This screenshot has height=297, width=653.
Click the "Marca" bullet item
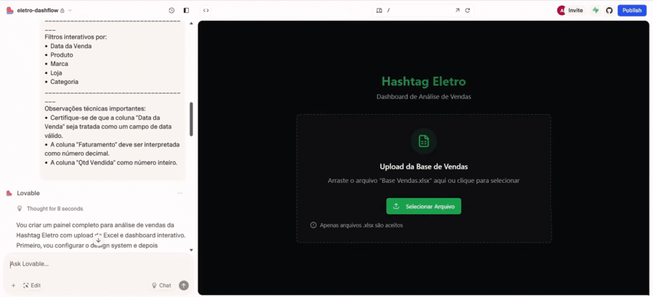coord(59,64)
